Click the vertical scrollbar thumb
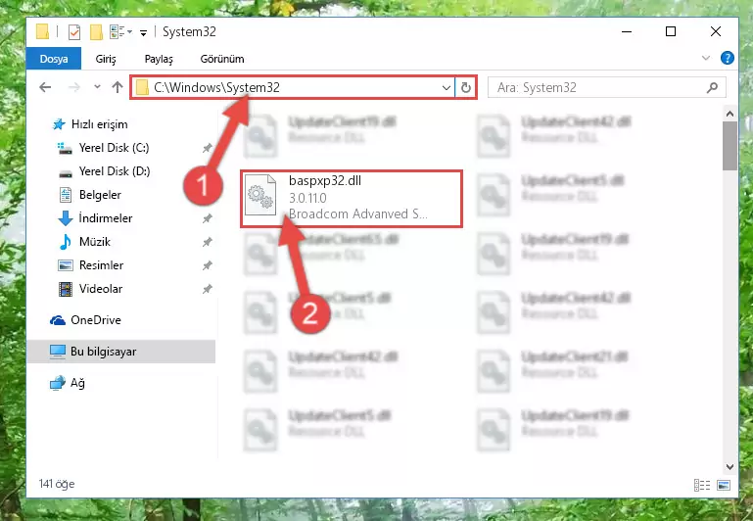 tap(729, 146)
